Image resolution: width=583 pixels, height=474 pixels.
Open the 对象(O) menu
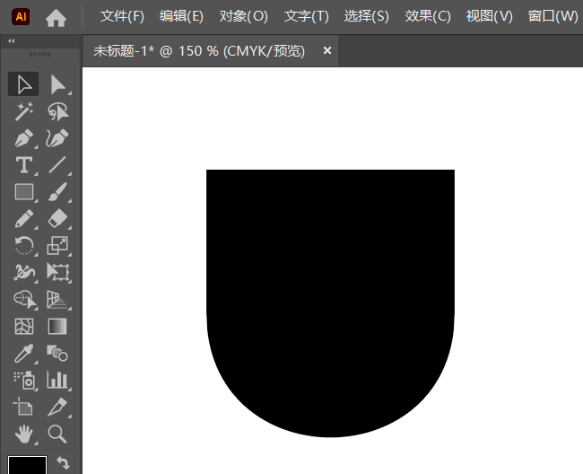tap(243, 16)
